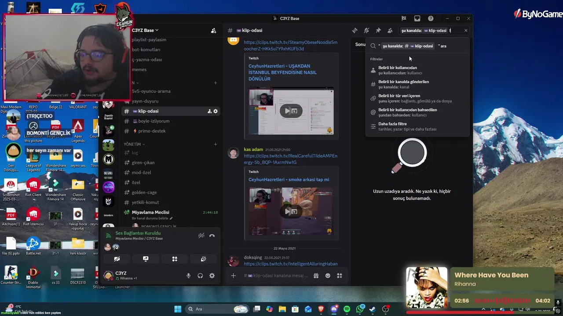
Task: Select filter 'Belirli bir kullanıcıdan bahsedilen'
Action: click(x=417, y=112)
